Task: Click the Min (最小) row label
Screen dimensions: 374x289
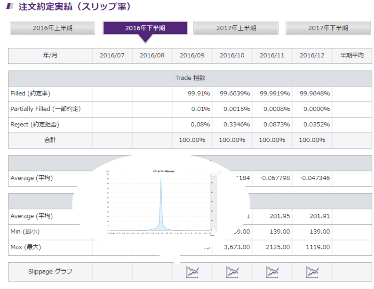Action: (x=25, y=232)
